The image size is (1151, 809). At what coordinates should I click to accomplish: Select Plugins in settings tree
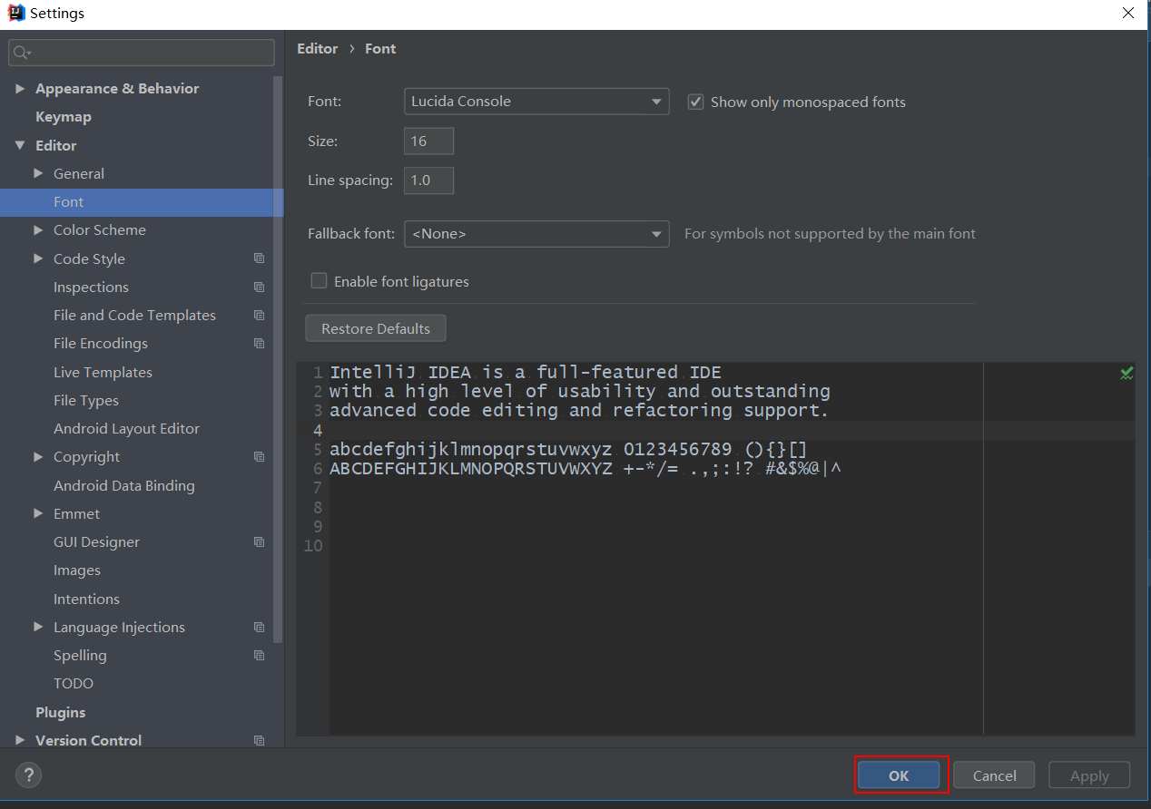(x=61, y=713)
